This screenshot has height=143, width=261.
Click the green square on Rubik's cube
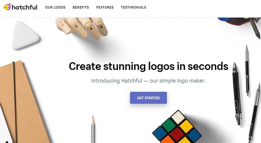click(x=168, y=125)
